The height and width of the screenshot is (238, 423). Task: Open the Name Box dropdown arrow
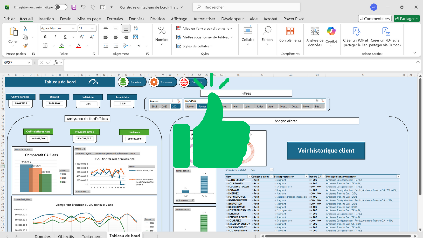coord(29,63)
